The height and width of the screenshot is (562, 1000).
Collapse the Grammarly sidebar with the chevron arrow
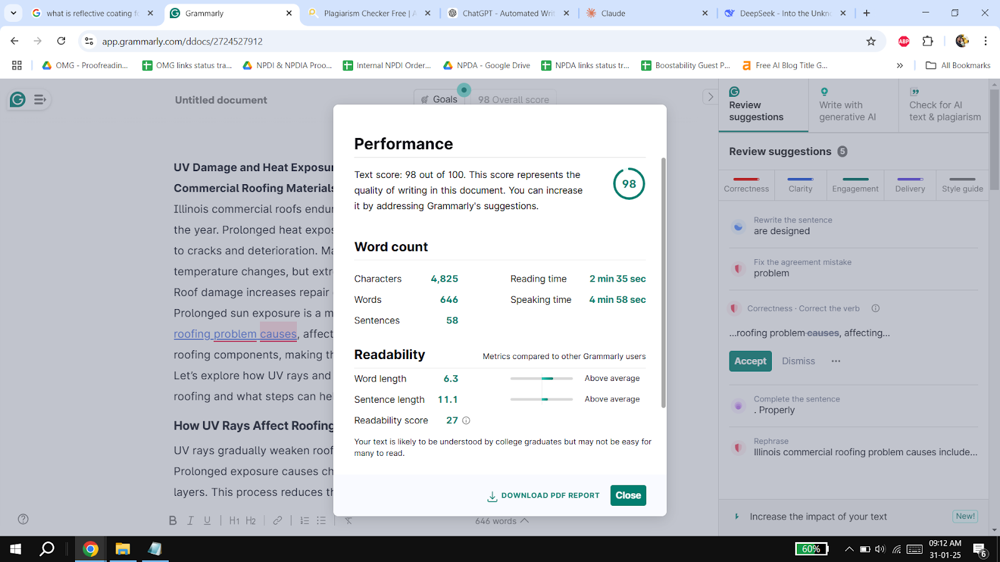[710, 97]
